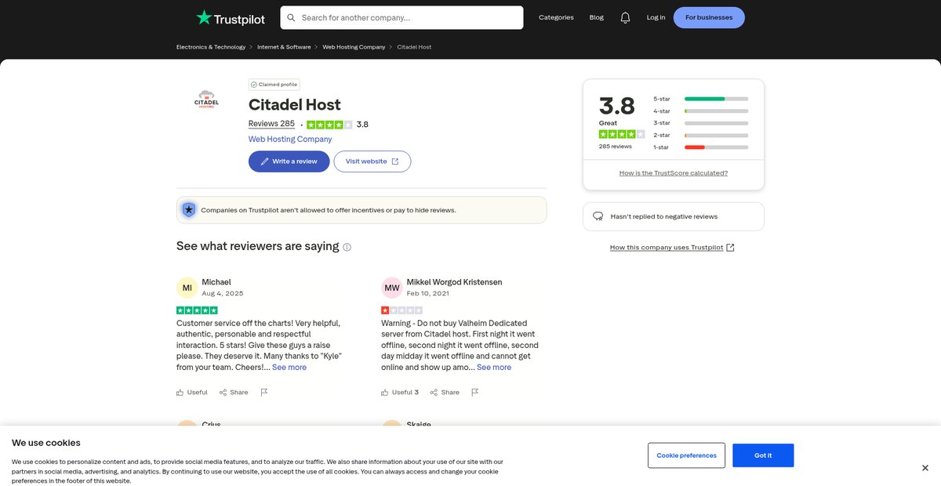Click Write a review button
This screenshot has width=941, height=486.
[x=289, y=161]
